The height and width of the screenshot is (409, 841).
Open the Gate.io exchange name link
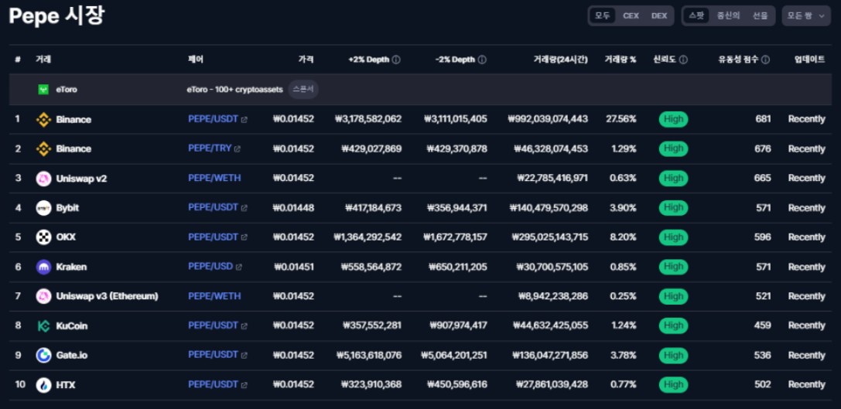pyautogui.click(x=72, y=355)
